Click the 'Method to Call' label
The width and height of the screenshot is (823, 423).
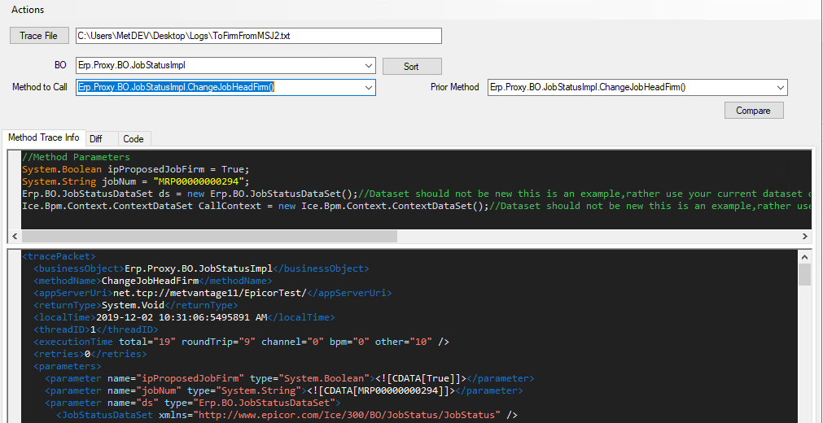40,88
